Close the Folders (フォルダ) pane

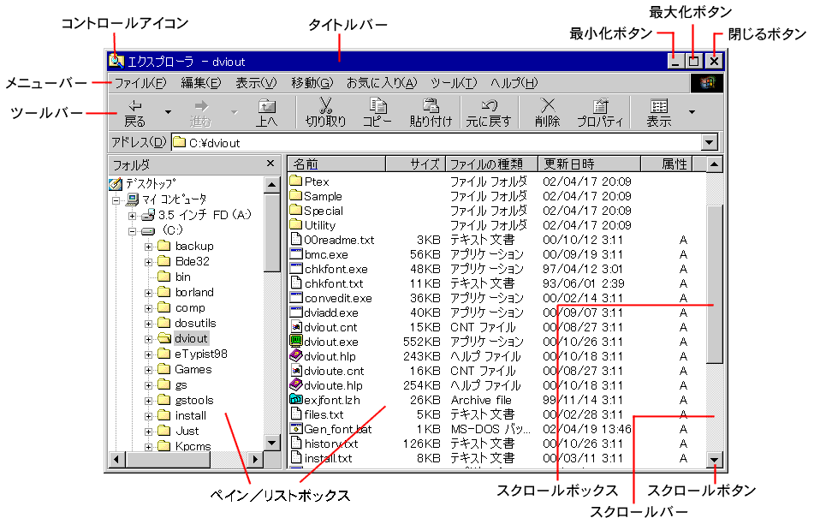(270, 164)
